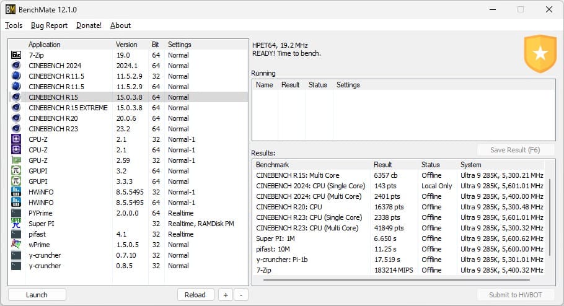Click the 183214 MIPS result value
The width and height of the screenshot is (564, 306).
coord(394,270)
